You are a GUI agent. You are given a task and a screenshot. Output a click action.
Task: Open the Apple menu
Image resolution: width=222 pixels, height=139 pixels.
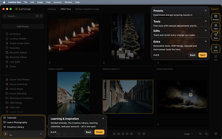(4, 2)
